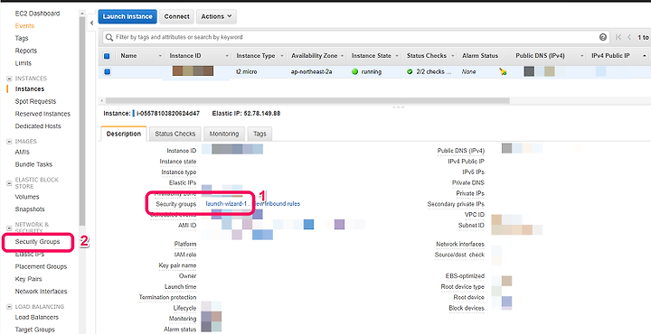Toggle the t2.micro instance row checkbox
The height and width of the screenshot is (334, 651).
click(x=107, y=71)
